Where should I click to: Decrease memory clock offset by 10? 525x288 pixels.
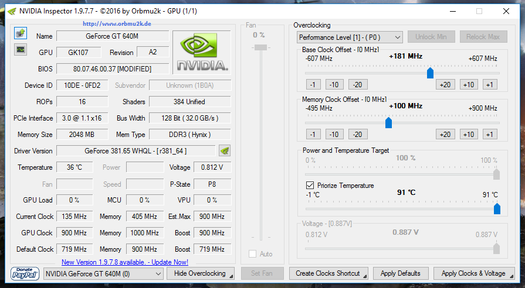pos(334,134)
